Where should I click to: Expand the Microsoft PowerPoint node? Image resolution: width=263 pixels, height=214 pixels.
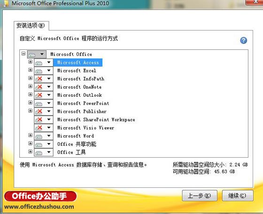[x=30, y=103]
